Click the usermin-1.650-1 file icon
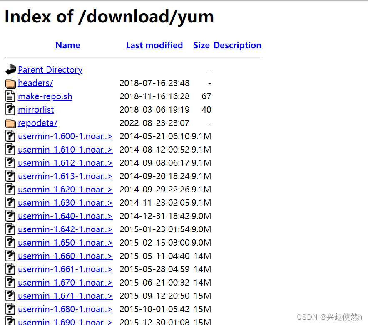 10,243
